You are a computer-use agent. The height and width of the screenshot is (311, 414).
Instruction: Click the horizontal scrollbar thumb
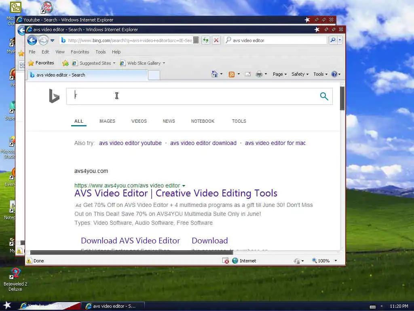pyautogui.click(x=131, y=253)
